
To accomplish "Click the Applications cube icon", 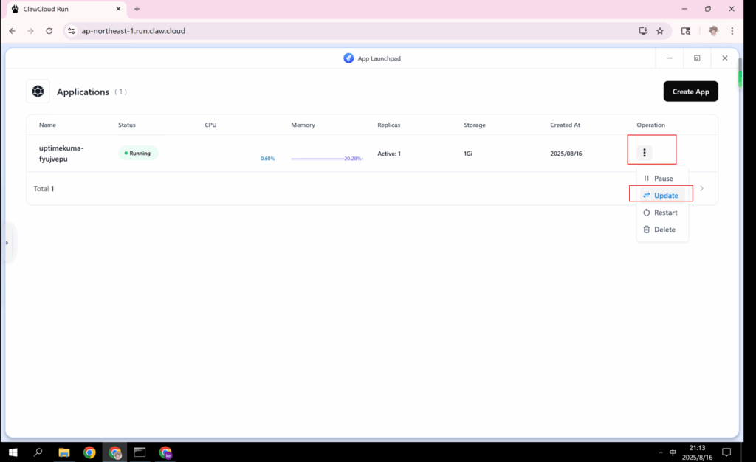I will click(38, 92).
